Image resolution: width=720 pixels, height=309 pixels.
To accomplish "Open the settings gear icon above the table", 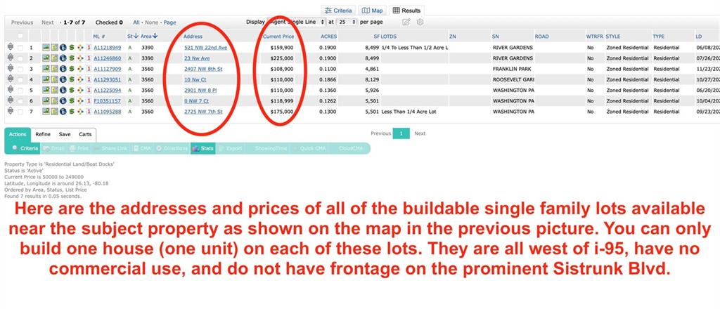I will click(x=420, y=22).
